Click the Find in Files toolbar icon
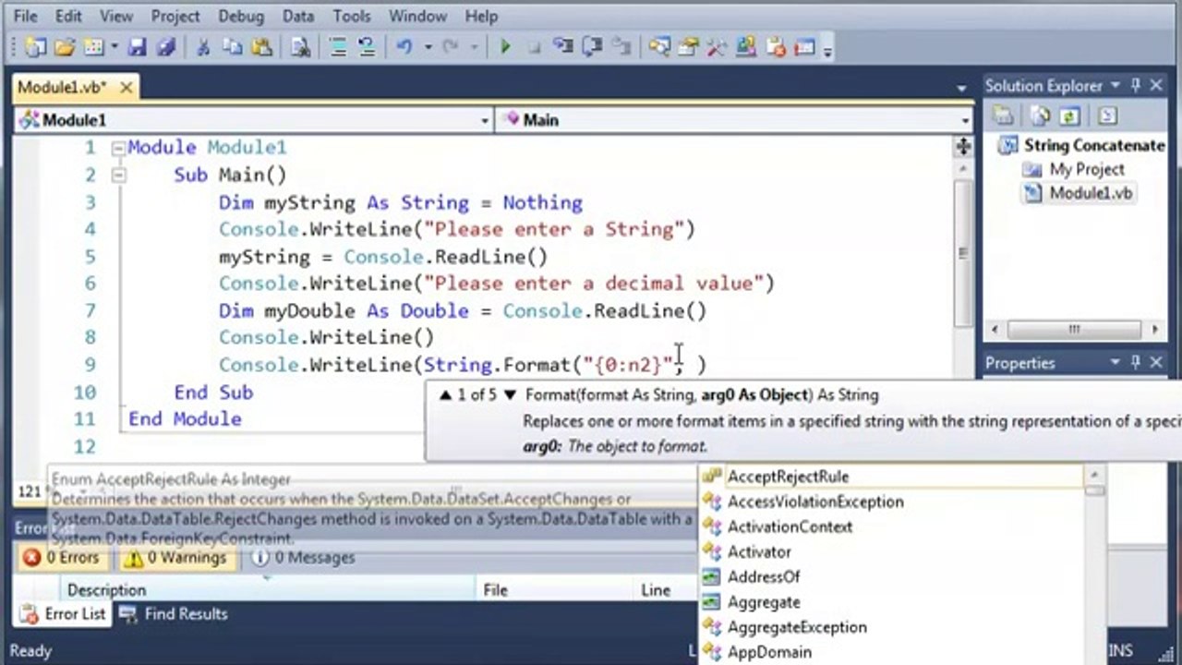 [x=300, y=47]
